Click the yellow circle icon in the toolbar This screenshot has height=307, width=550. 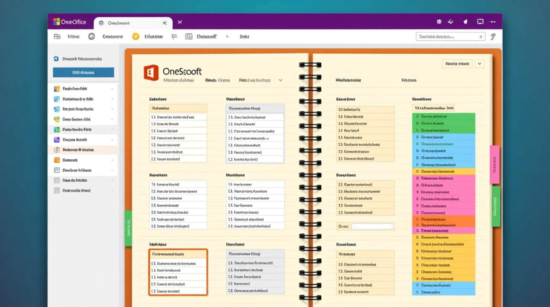135,36
